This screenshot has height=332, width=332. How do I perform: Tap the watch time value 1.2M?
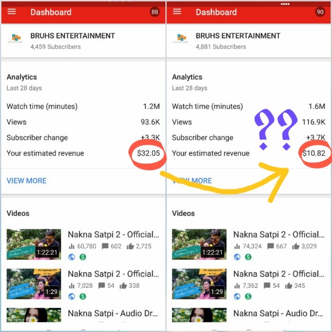click(151, 106)
